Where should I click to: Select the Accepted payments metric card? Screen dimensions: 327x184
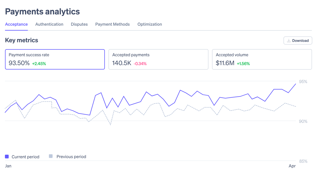point(158,59)
